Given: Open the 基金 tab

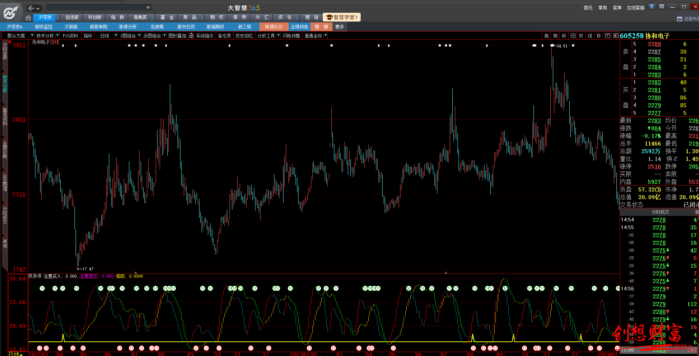Looking at the screenshot, I should [167, 17].
